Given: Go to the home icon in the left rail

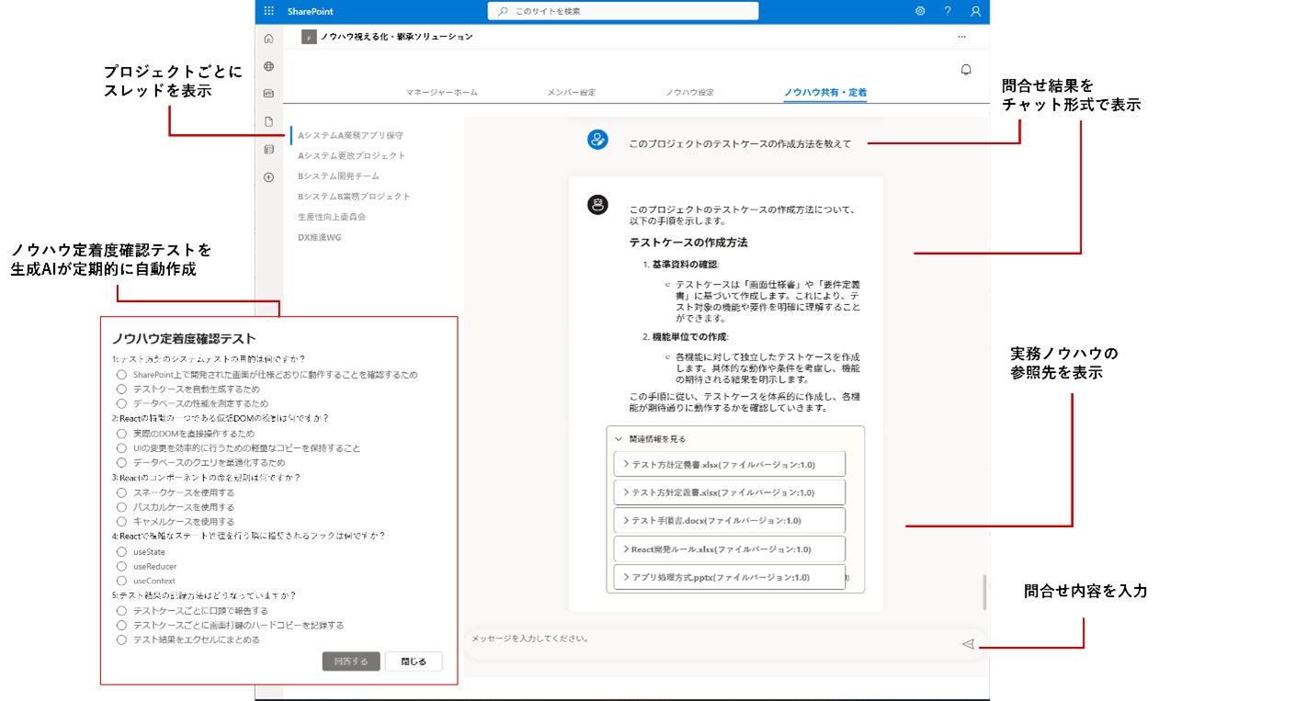Looking at the screenshot, I should pos(268,39).
